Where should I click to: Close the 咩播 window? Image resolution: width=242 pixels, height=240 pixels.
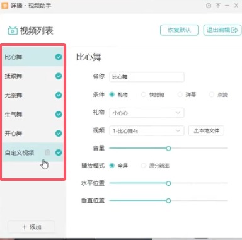[236, 6]
